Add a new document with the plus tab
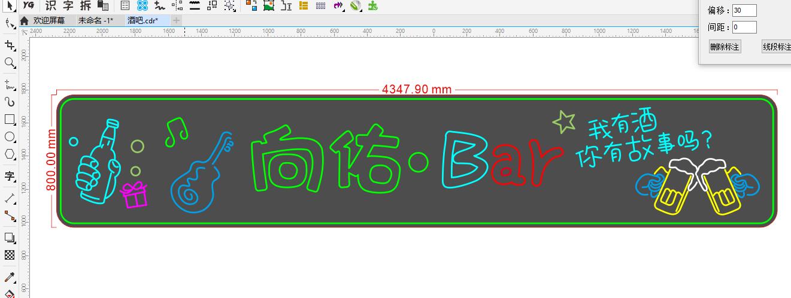791x298 pixels. point(176,20)
